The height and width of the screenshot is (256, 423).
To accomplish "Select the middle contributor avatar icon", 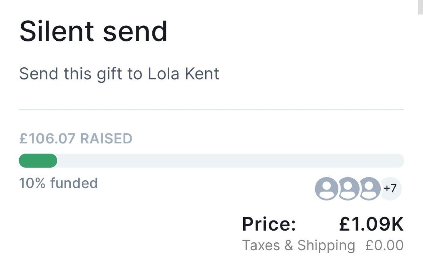I will [348, 188].
